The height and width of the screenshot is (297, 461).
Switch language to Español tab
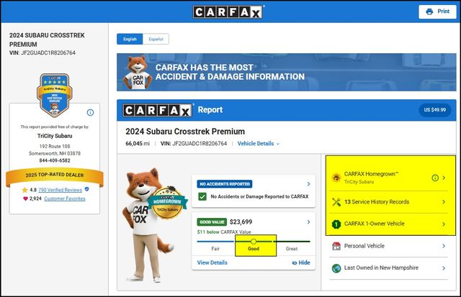156,39
